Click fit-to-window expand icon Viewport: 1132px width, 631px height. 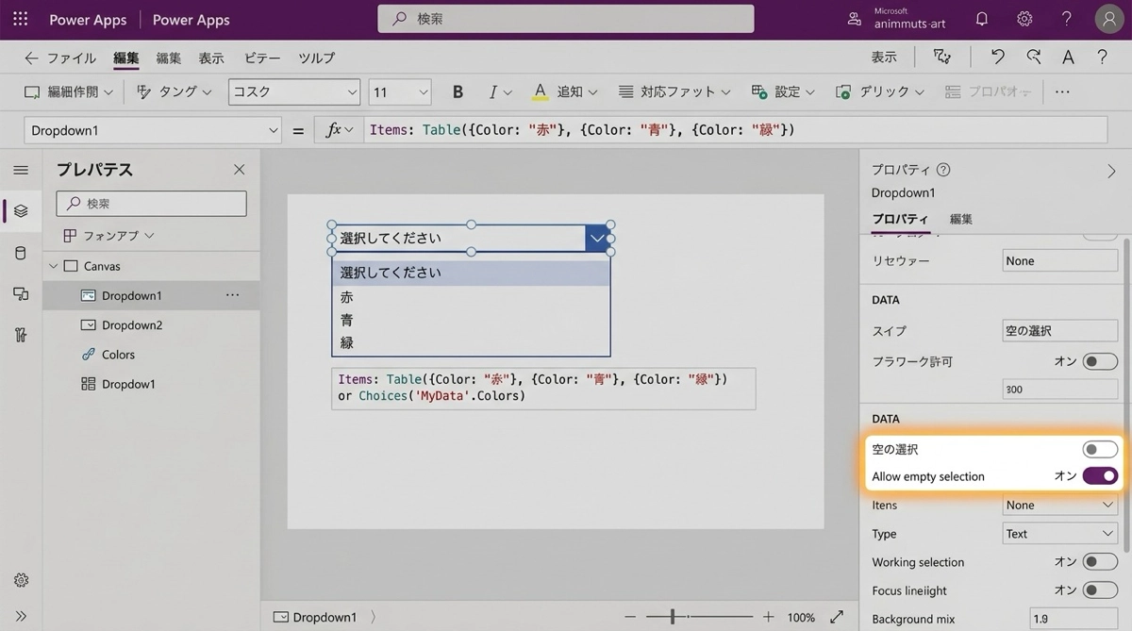click(x=837, y=617)
